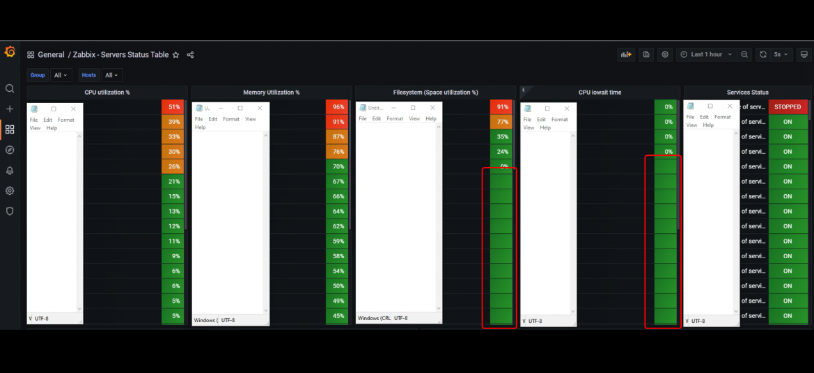Click the Grafana logo home icon
This screenshot has height=373, width=814.
coord(10,51)
